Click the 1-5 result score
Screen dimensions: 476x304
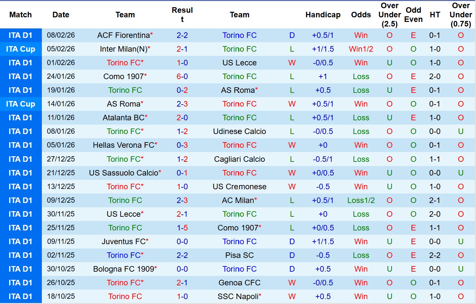[182, 228]
